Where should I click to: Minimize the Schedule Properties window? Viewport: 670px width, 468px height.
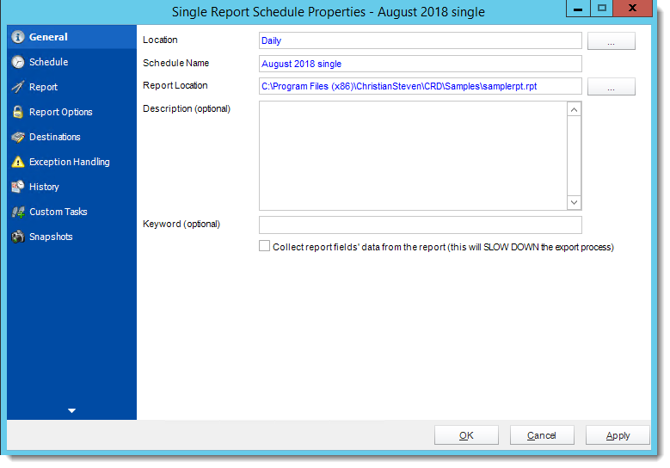click(578, 8)
